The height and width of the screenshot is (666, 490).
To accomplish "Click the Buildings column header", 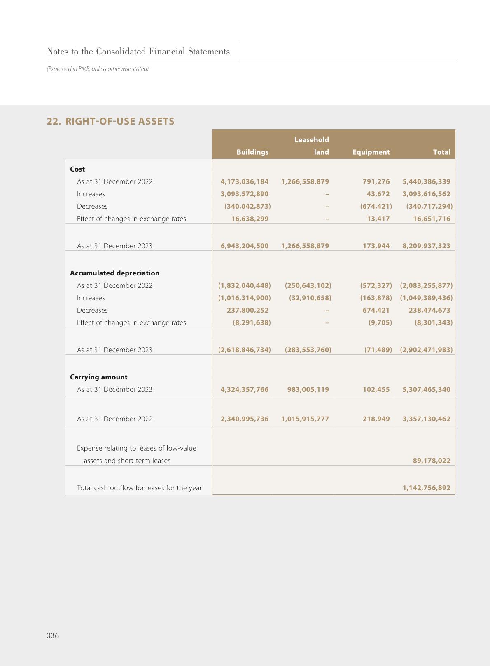I will [x=252, y=152].
